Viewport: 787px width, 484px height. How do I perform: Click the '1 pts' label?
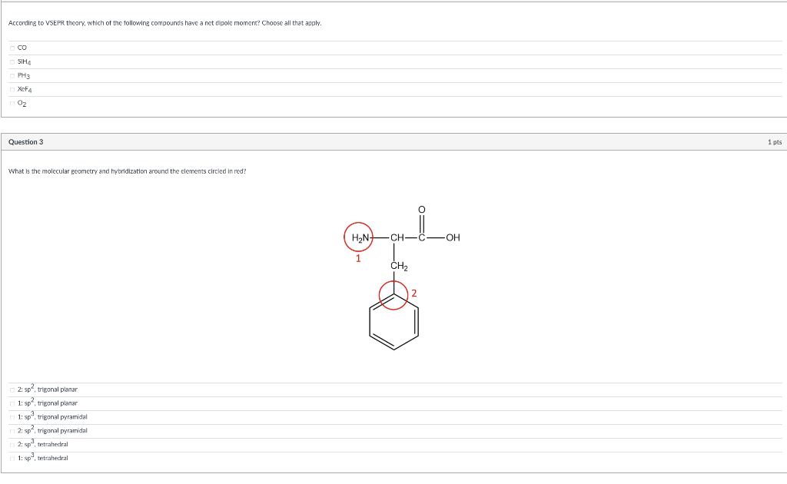775,142
